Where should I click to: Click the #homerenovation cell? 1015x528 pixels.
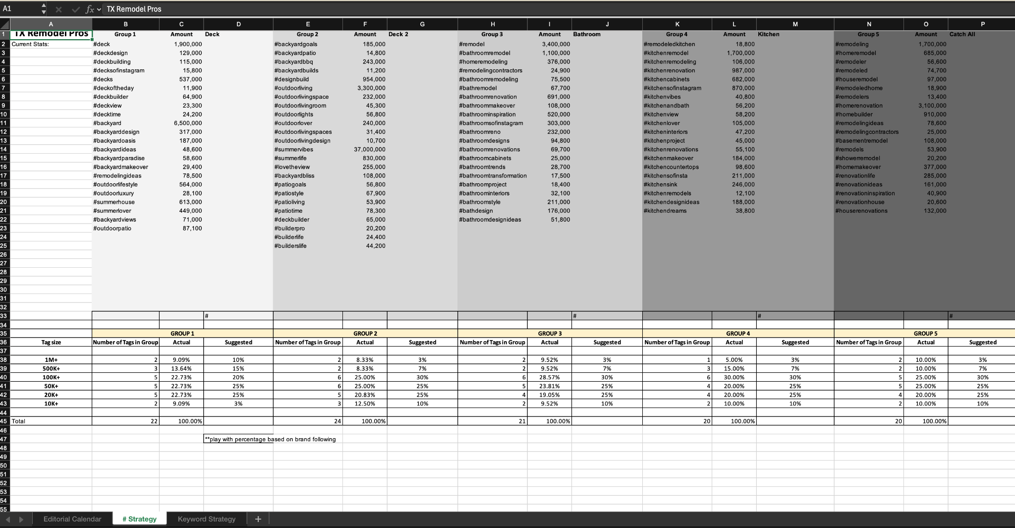[x=868, y=106]
